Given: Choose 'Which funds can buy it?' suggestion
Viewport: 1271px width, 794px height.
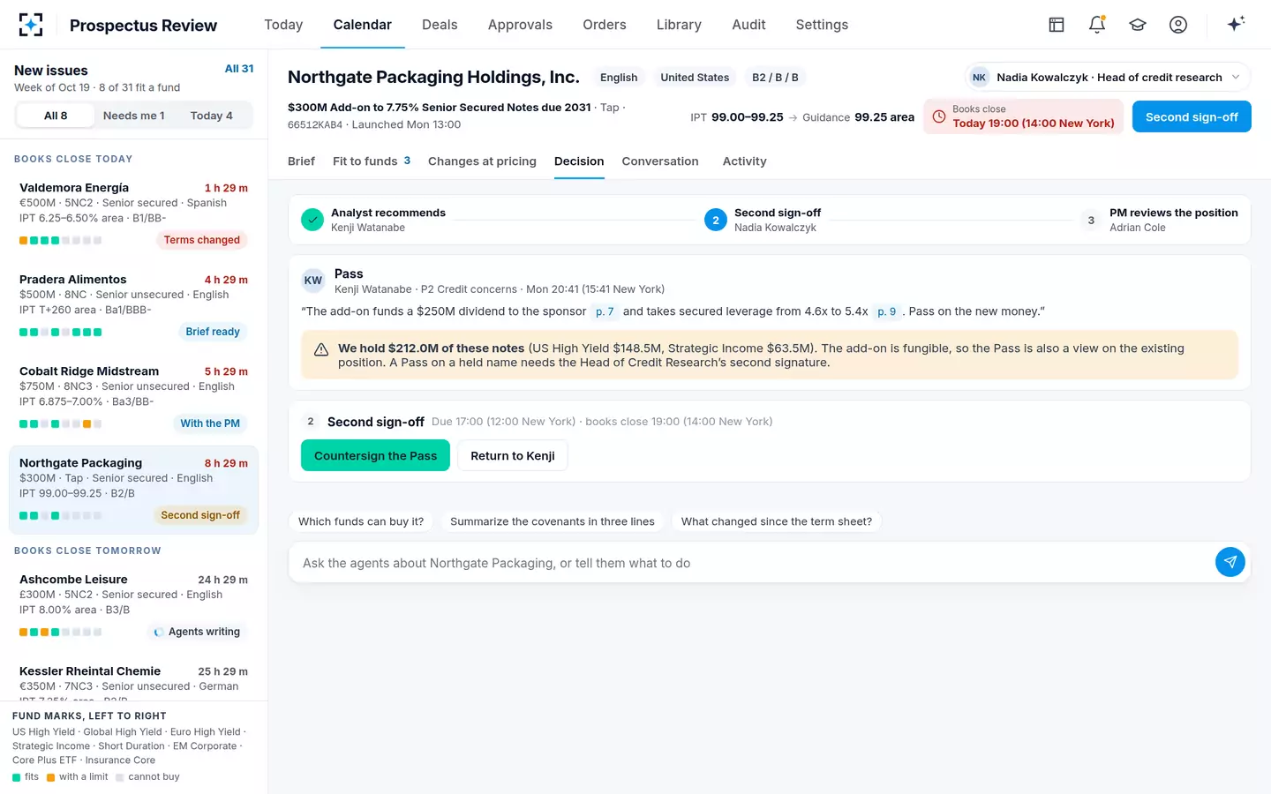Looking at the screenshot, I should coord(361,521).
